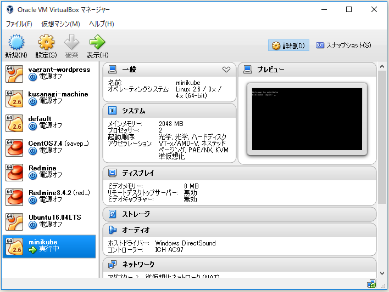Select the running minikube VM entry
389x292 pixels.
pos(49,247)
